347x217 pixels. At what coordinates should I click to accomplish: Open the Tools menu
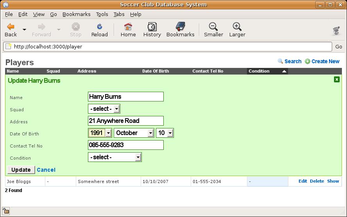click(102, 14)
